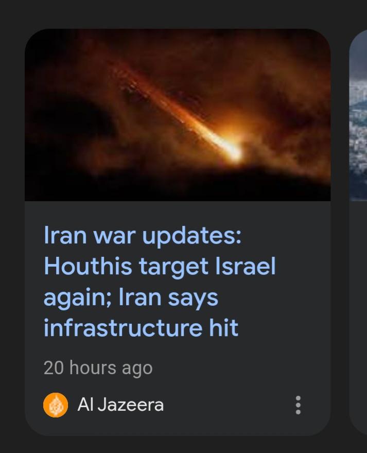Tap the Al Jazeera source name
The height and width of the screenshot is (453, 367).
(120, 405)
